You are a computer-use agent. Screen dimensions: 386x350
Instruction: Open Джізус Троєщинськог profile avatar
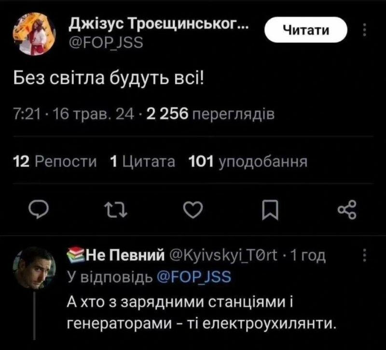[x=34, y=34]
